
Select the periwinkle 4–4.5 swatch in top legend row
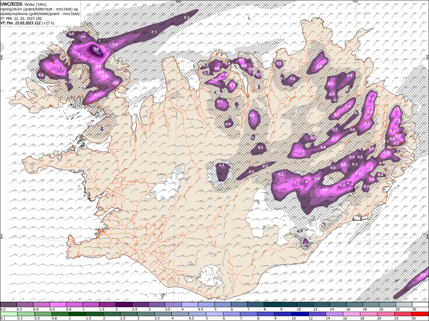(190, 305)
